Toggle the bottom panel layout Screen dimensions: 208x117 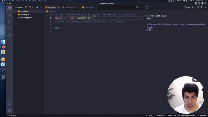[199, 4]
